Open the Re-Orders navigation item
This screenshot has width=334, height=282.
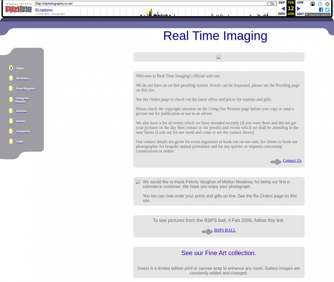coord(23,78)
